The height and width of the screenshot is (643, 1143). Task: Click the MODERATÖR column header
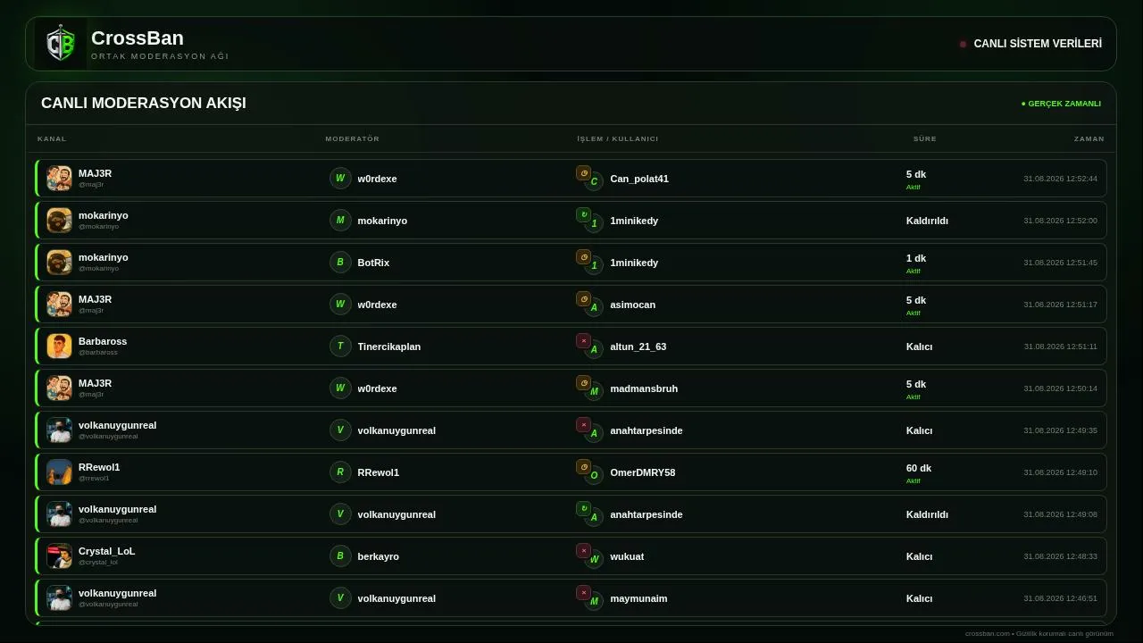pyautogui.click(x=353, y=138)
